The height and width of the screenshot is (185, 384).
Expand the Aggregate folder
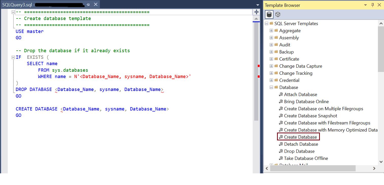click(271, 31)
